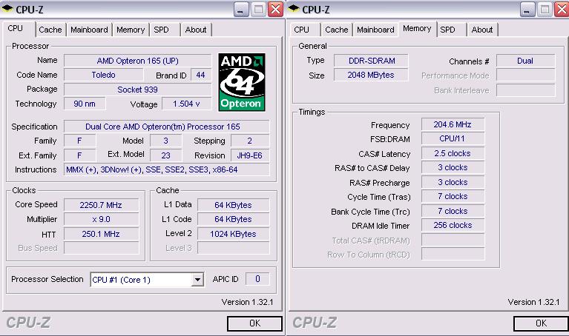Click OK button in left CPU-Z window

coord(254,323)
